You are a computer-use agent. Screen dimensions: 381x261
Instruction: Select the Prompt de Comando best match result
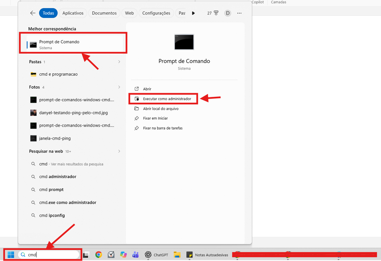point(75,45)
